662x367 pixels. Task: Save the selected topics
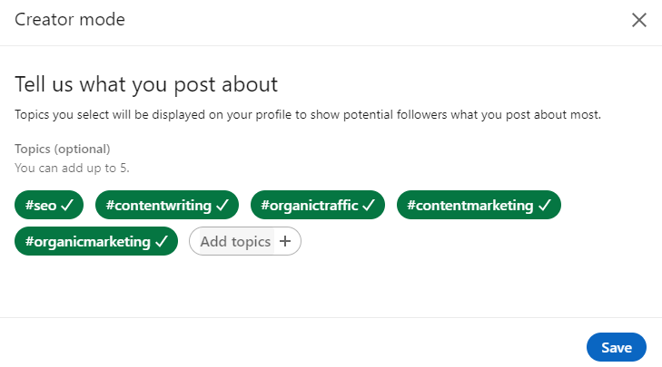[x=616, y=348]
